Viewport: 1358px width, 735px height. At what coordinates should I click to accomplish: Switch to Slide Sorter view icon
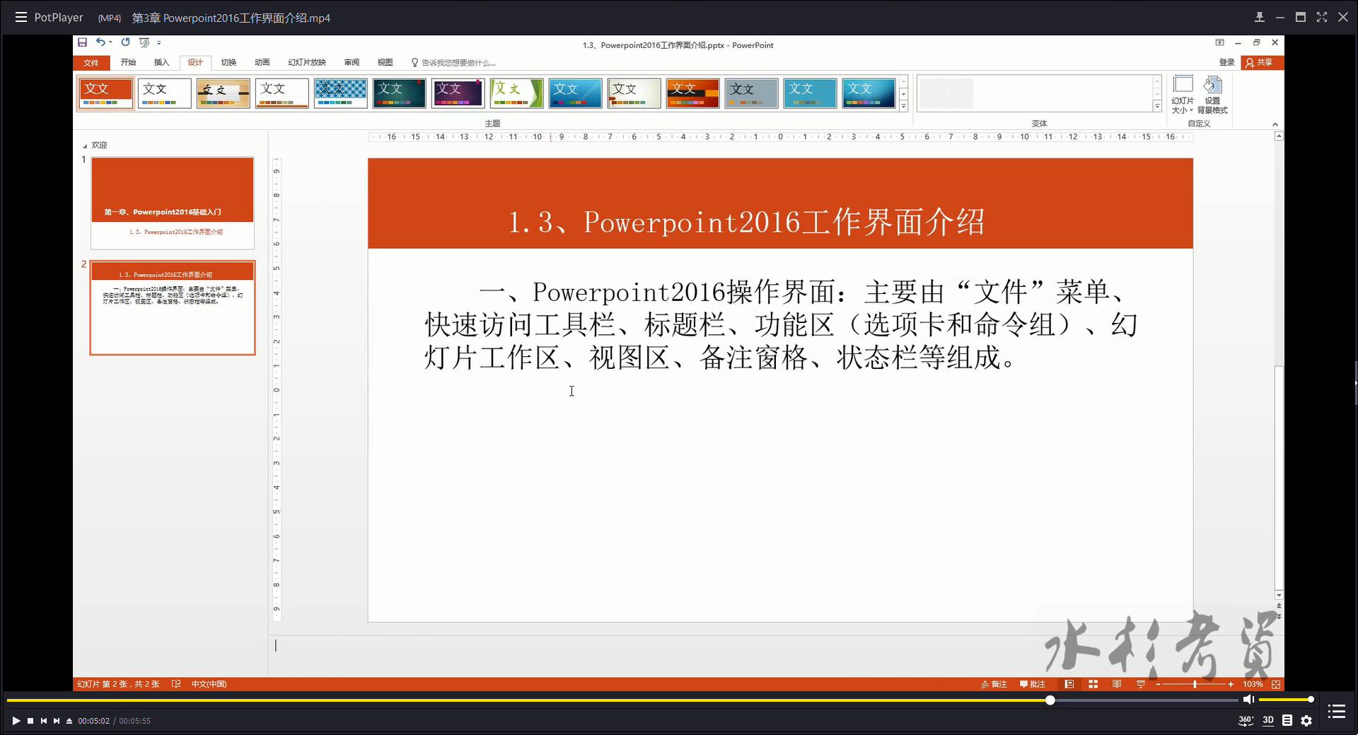(x=1093, y=684)
